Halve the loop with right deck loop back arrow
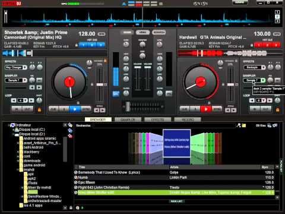Screen dimensions: 285x214 point(252,100)
